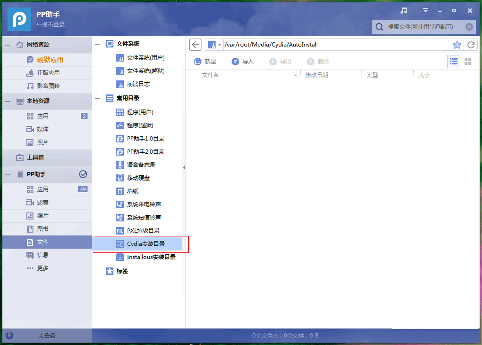Collapse the 文件系统 tree section

[x=97, y=43]
